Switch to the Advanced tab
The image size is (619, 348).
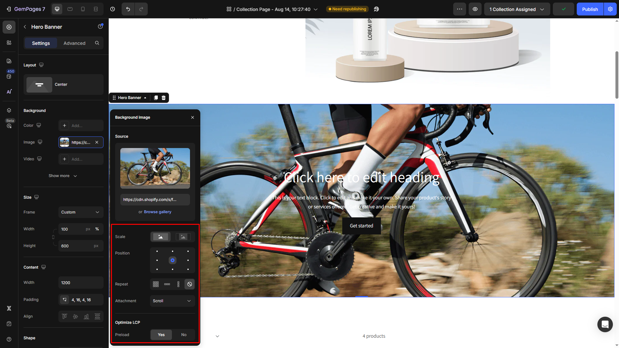[75, 43]
